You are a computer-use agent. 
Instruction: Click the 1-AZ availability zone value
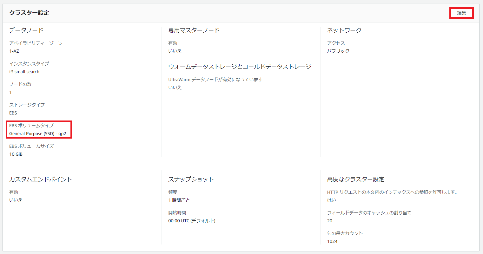14,51
